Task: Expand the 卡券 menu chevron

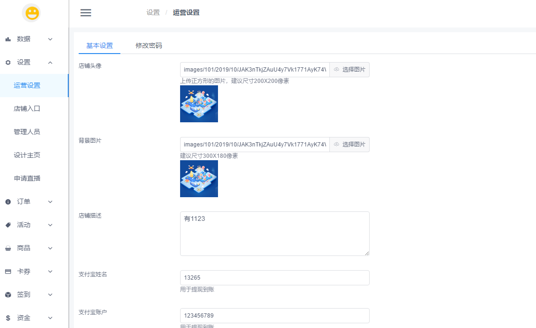Action: pos(50,272)
